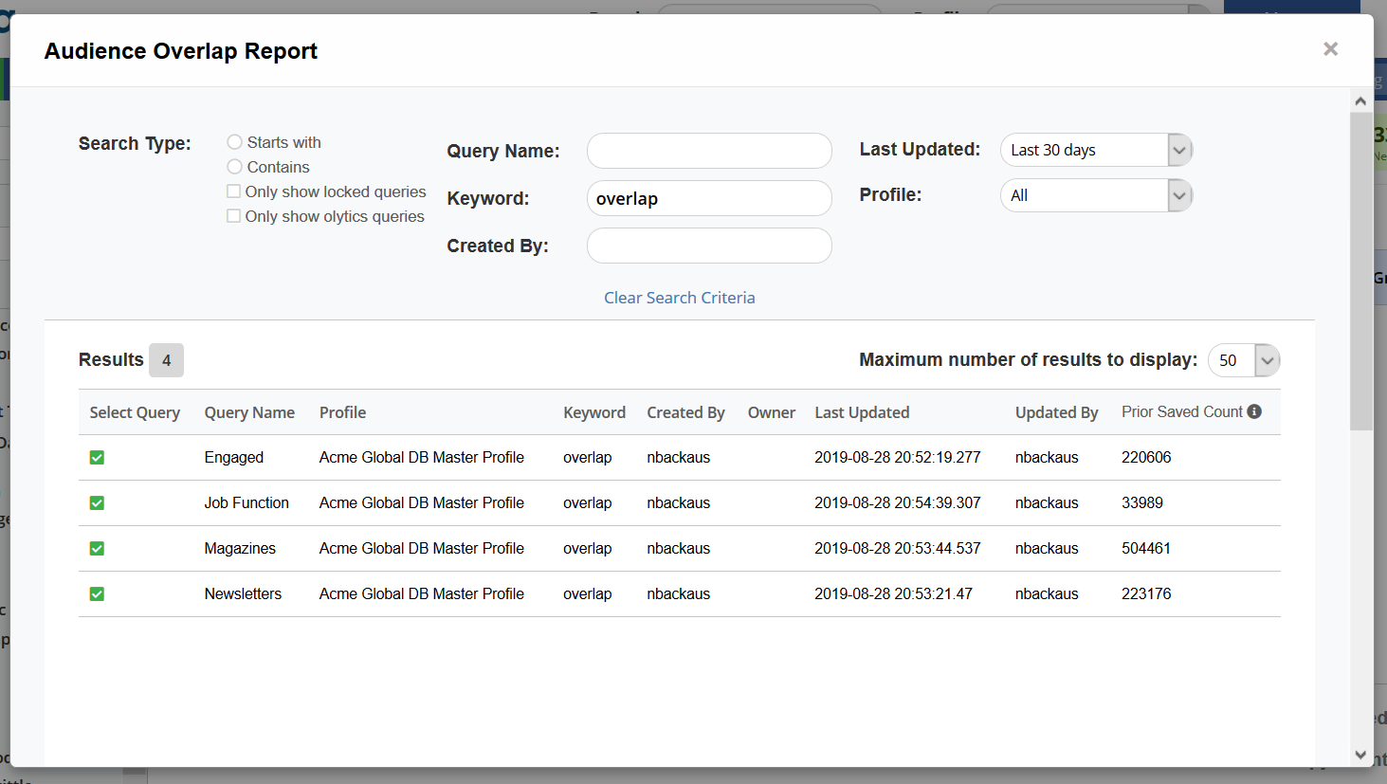Screen dimensions: 1387x784
Task: Click the results count badge 4
Action: (166, 360)
